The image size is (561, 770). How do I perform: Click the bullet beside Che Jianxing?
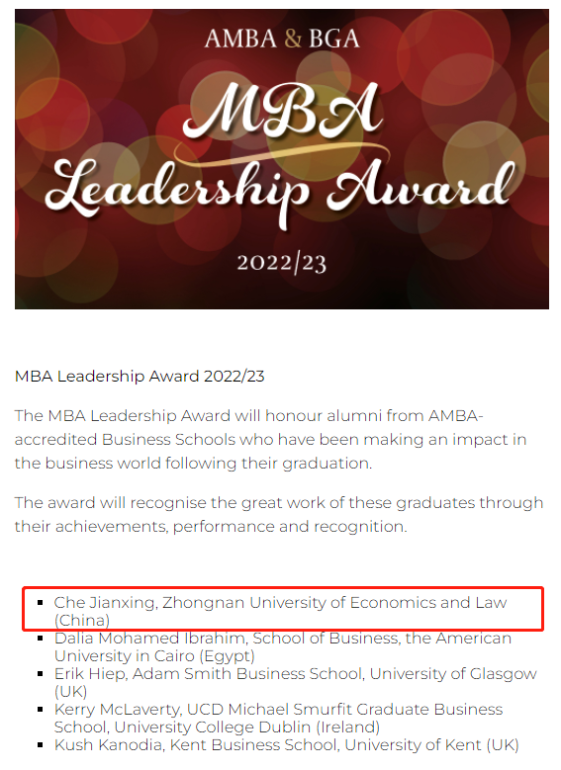click(x=41, y=603)
